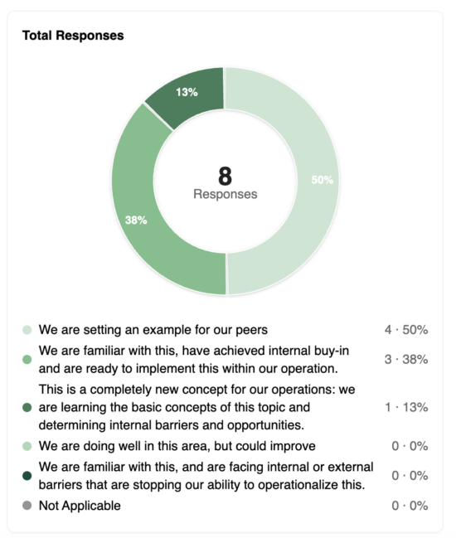Click the Not Applicable legend label
Screen dimensions: 456x538
tap(80, 506)
